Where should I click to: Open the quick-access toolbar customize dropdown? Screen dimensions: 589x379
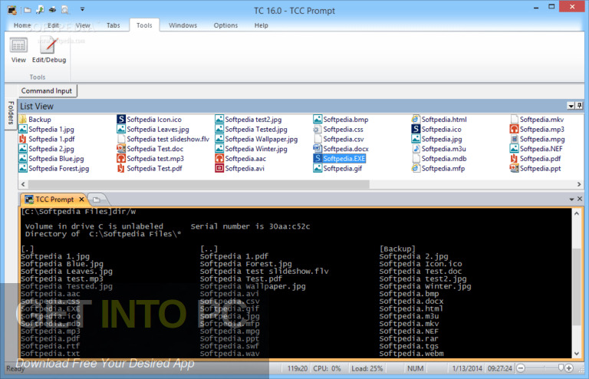tap(82, 9)
